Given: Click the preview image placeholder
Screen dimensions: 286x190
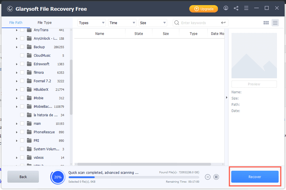Looking at the screenshot, I should 254,56.
